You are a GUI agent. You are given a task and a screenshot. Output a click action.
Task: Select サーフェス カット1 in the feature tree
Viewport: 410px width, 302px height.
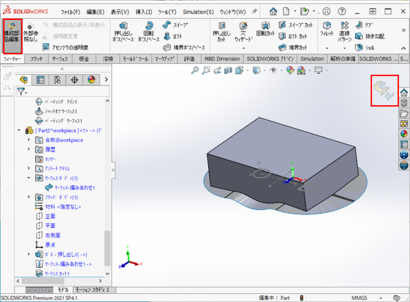tap(57, 274)
